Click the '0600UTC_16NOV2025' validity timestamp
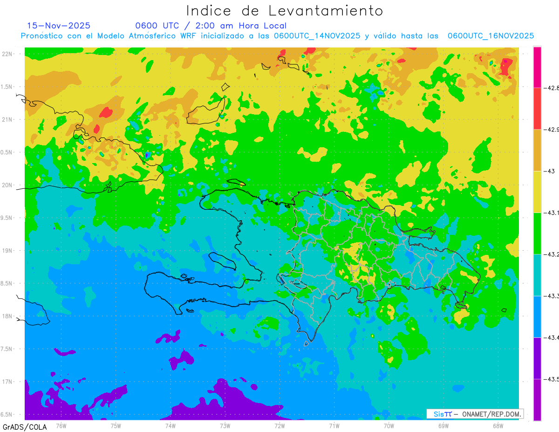 [x=491, y=36]
